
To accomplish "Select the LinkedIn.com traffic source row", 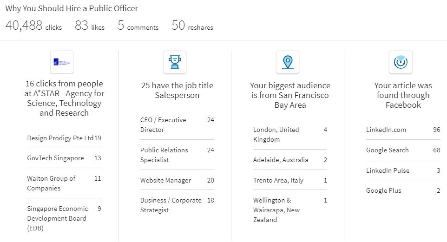I will [x=403, y=130].
